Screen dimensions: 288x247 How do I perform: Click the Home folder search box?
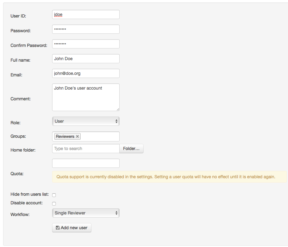pyautogui.click(x=86, y=149)
